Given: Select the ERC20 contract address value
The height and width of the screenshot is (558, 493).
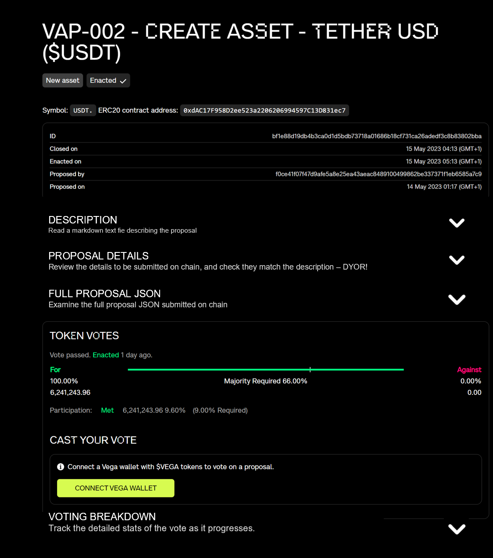Looking at the screenshot, I should [264, 110].
